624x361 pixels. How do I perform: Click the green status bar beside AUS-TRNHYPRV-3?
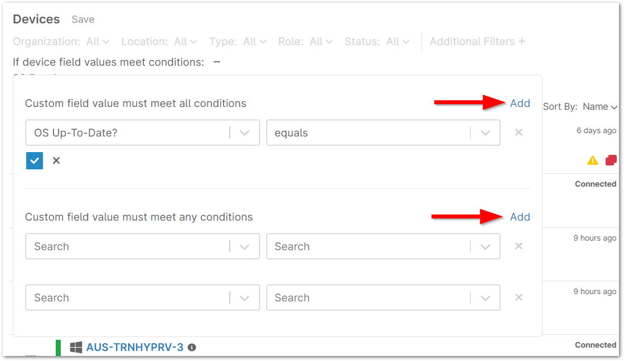[58, 348]
